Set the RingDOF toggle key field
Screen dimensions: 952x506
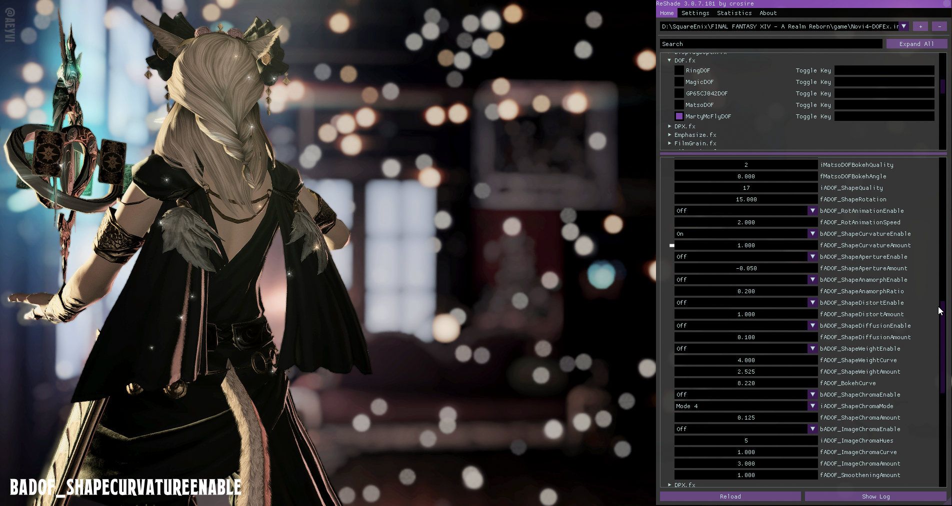tap(884, 70)
